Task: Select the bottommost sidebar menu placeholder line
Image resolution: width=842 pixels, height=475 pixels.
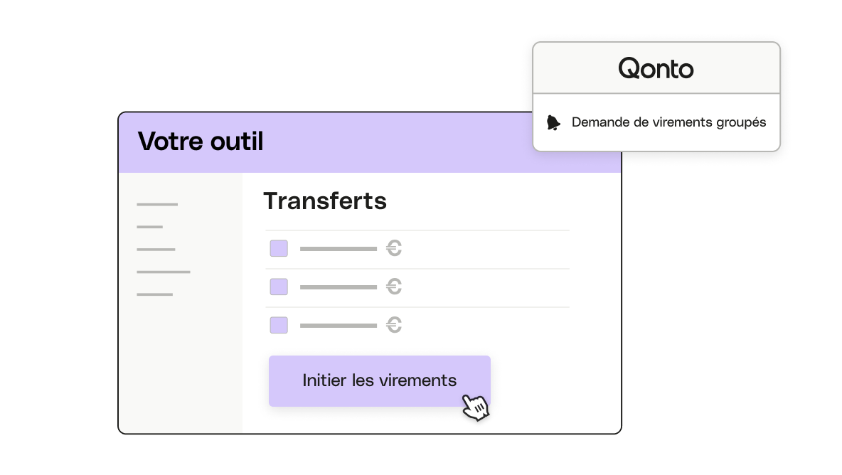Action: tap(154, 294)
